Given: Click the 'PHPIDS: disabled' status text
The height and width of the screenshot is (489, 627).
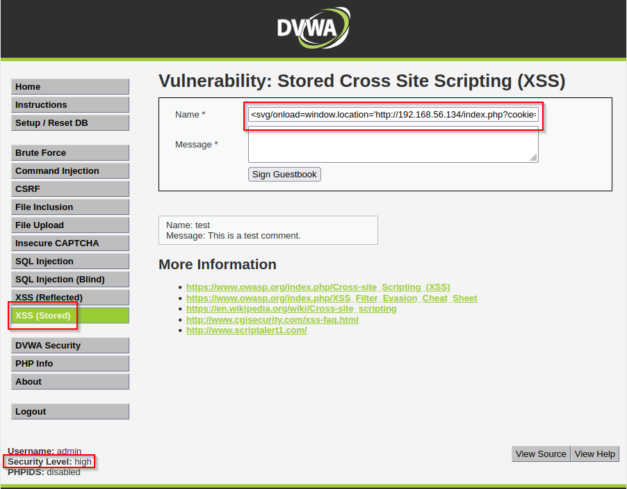Looking at the screenshot, I should pyautogui.click(x=44, y=472).
